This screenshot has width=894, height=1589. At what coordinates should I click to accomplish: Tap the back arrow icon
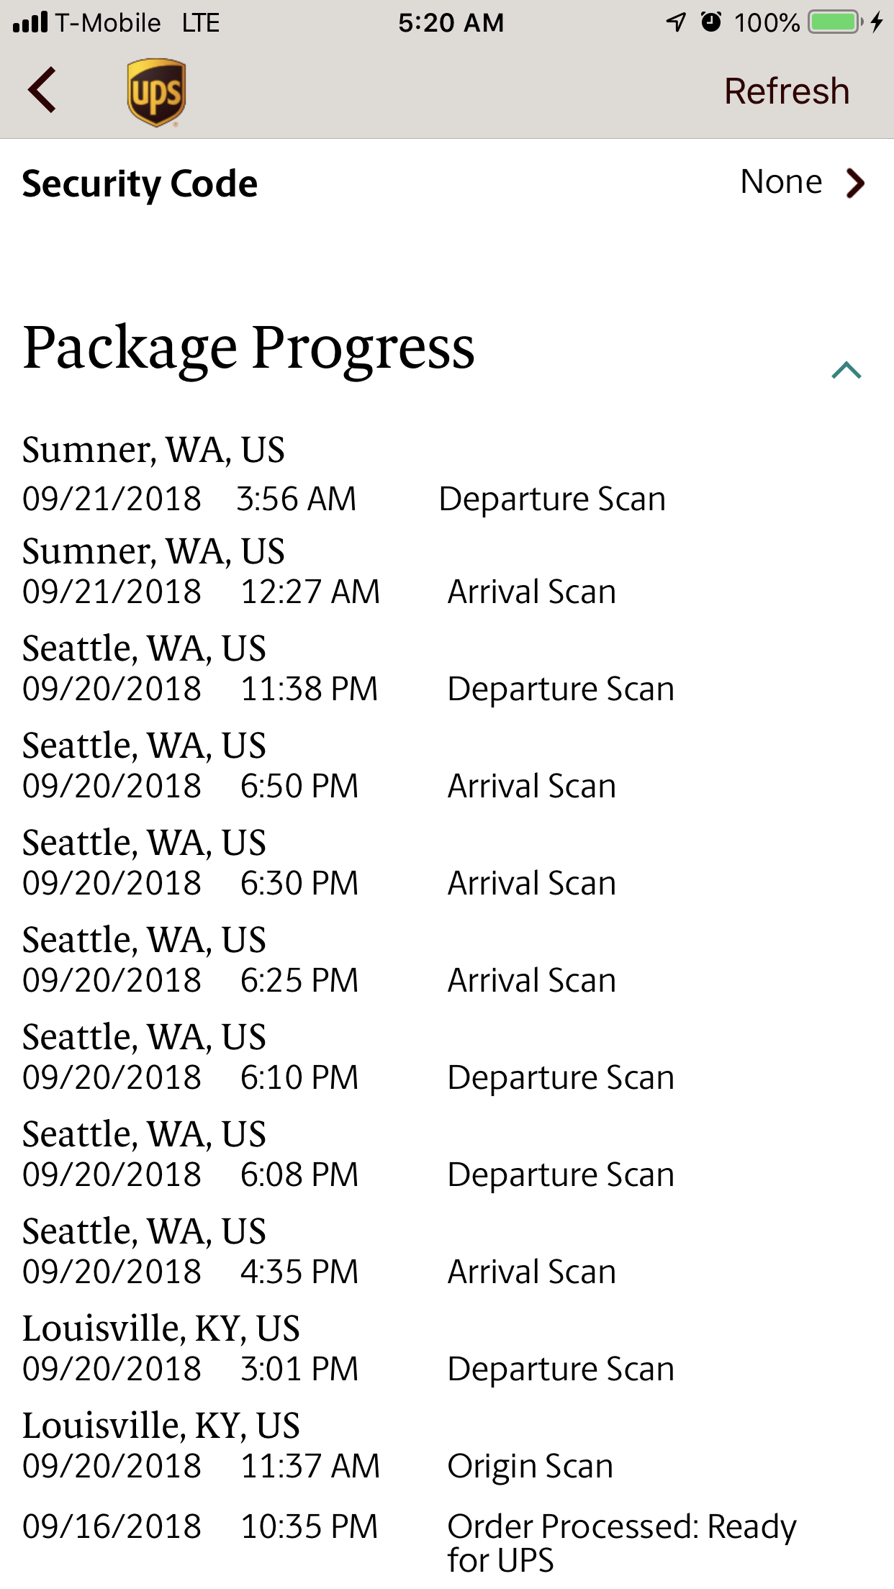[x=42, y=90]
